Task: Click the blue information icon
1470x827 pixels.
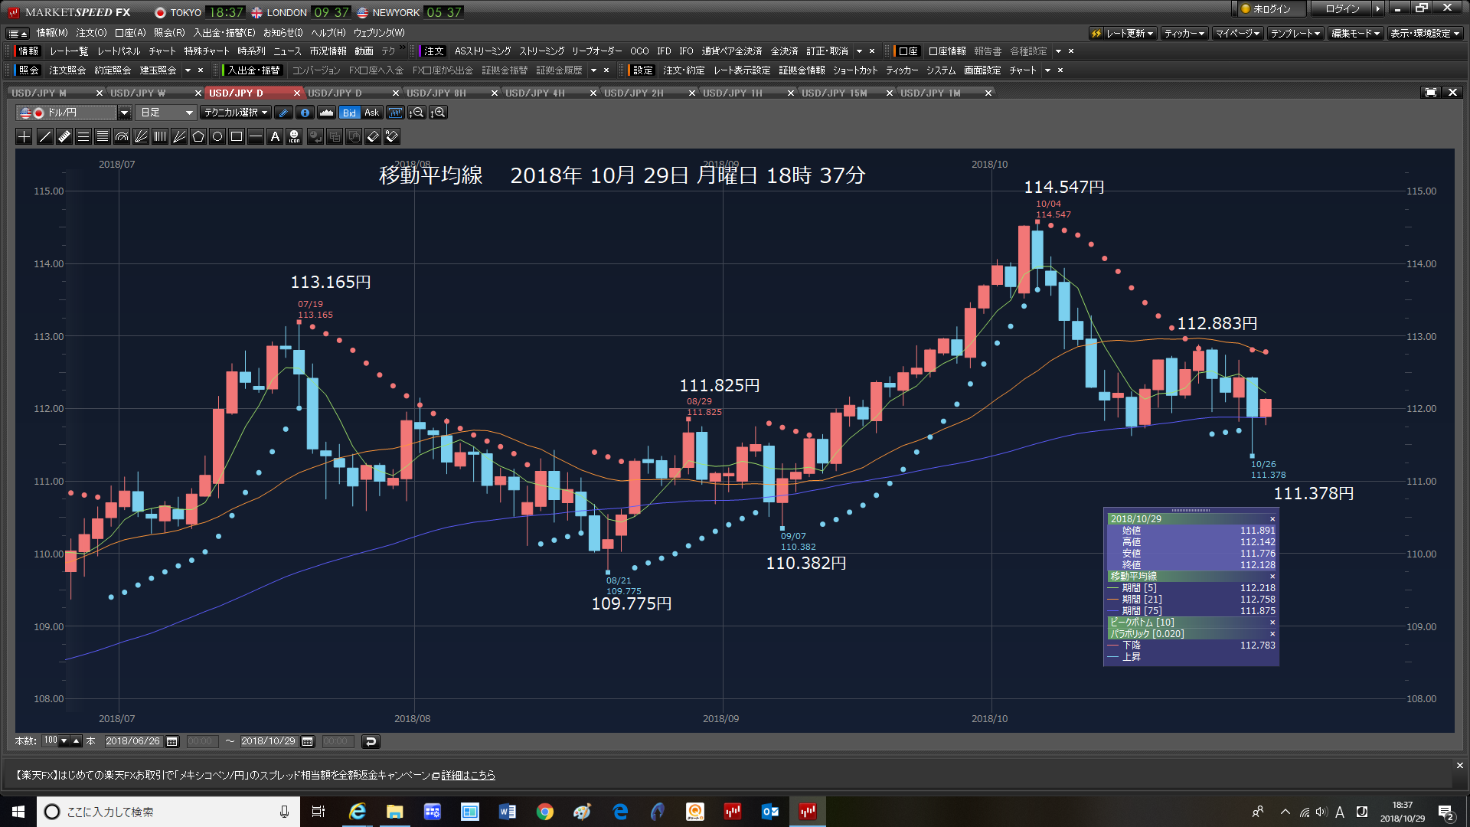Action: pyautogui.click(x=305, y=113)
